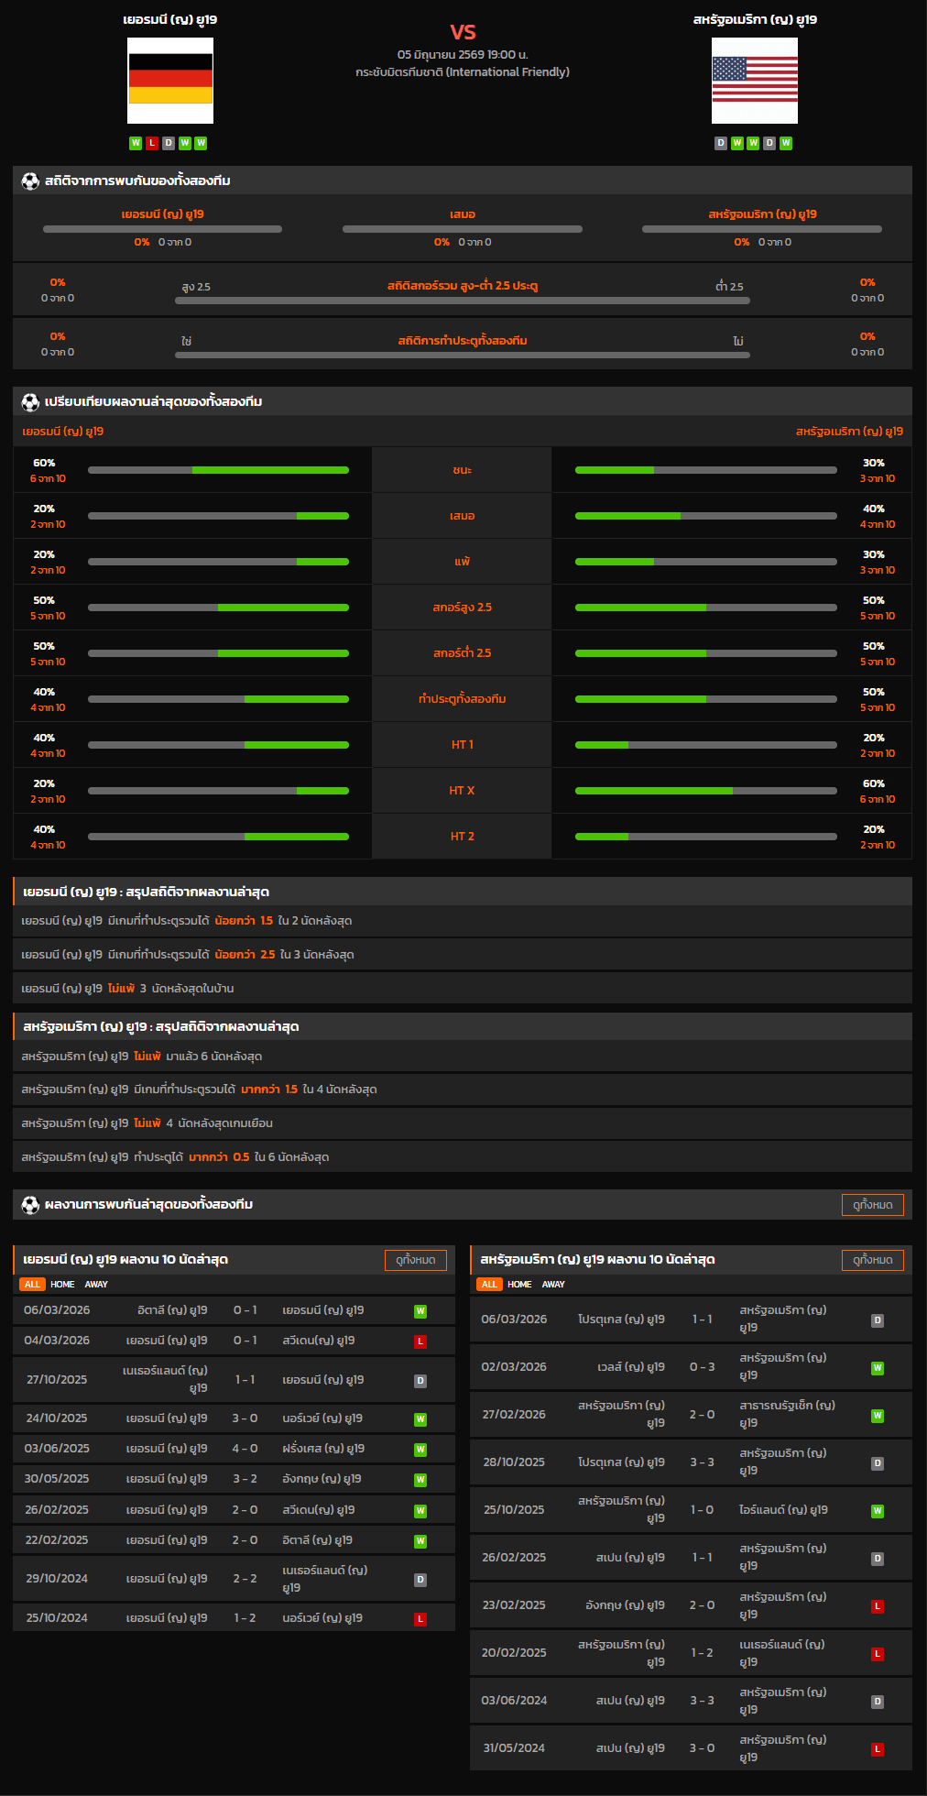927x1796 pixels.
Task: Click date 03/06/2024 in USA matches table
Action: coord(514,1701)
